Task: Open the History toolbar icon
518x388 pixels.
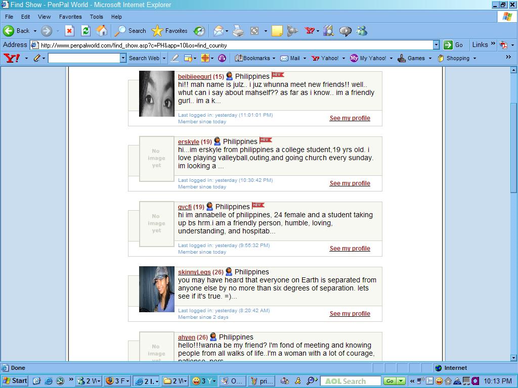Action: [199, 31]
